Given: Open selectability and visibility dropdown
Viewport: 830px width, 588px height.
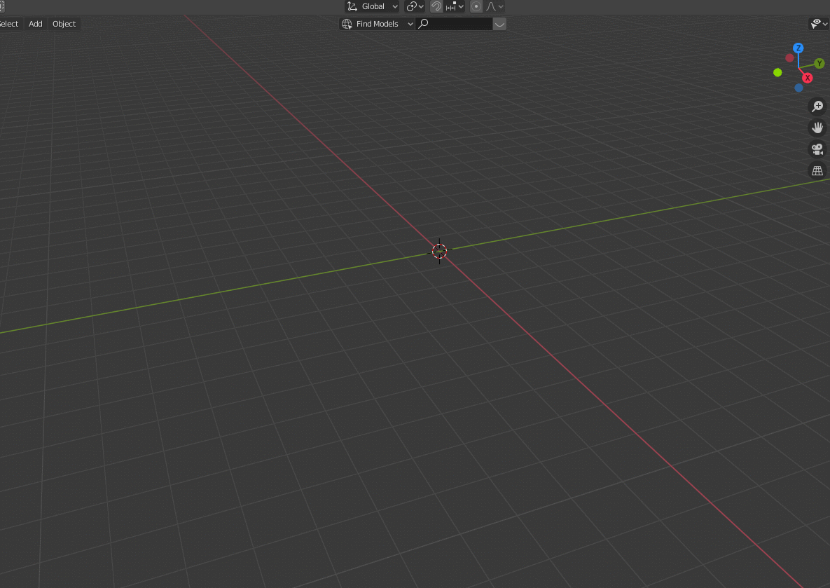Looking at the screenshot, I should pyautogui.click(x=819, y=24).
